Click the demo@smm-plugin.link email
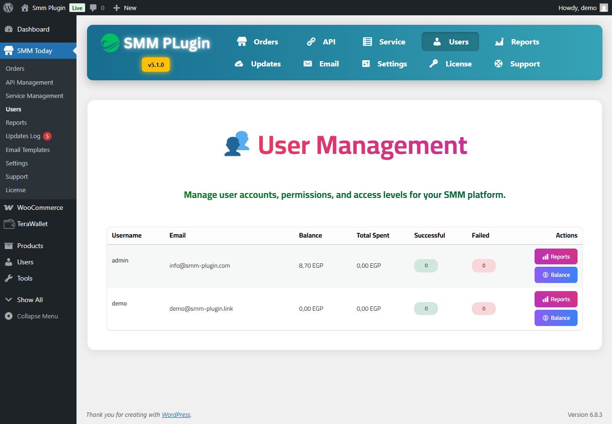 [x=201, y=308]
